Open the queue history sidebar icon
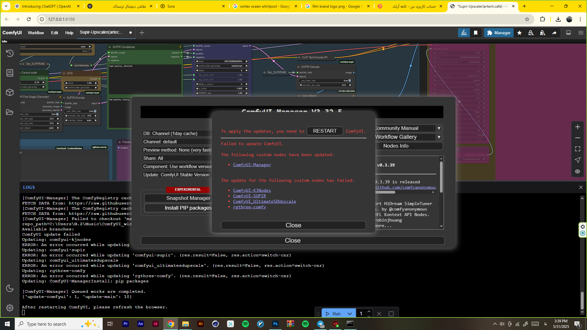The height and width of the screenshot is (330, 587). [10, 53]
